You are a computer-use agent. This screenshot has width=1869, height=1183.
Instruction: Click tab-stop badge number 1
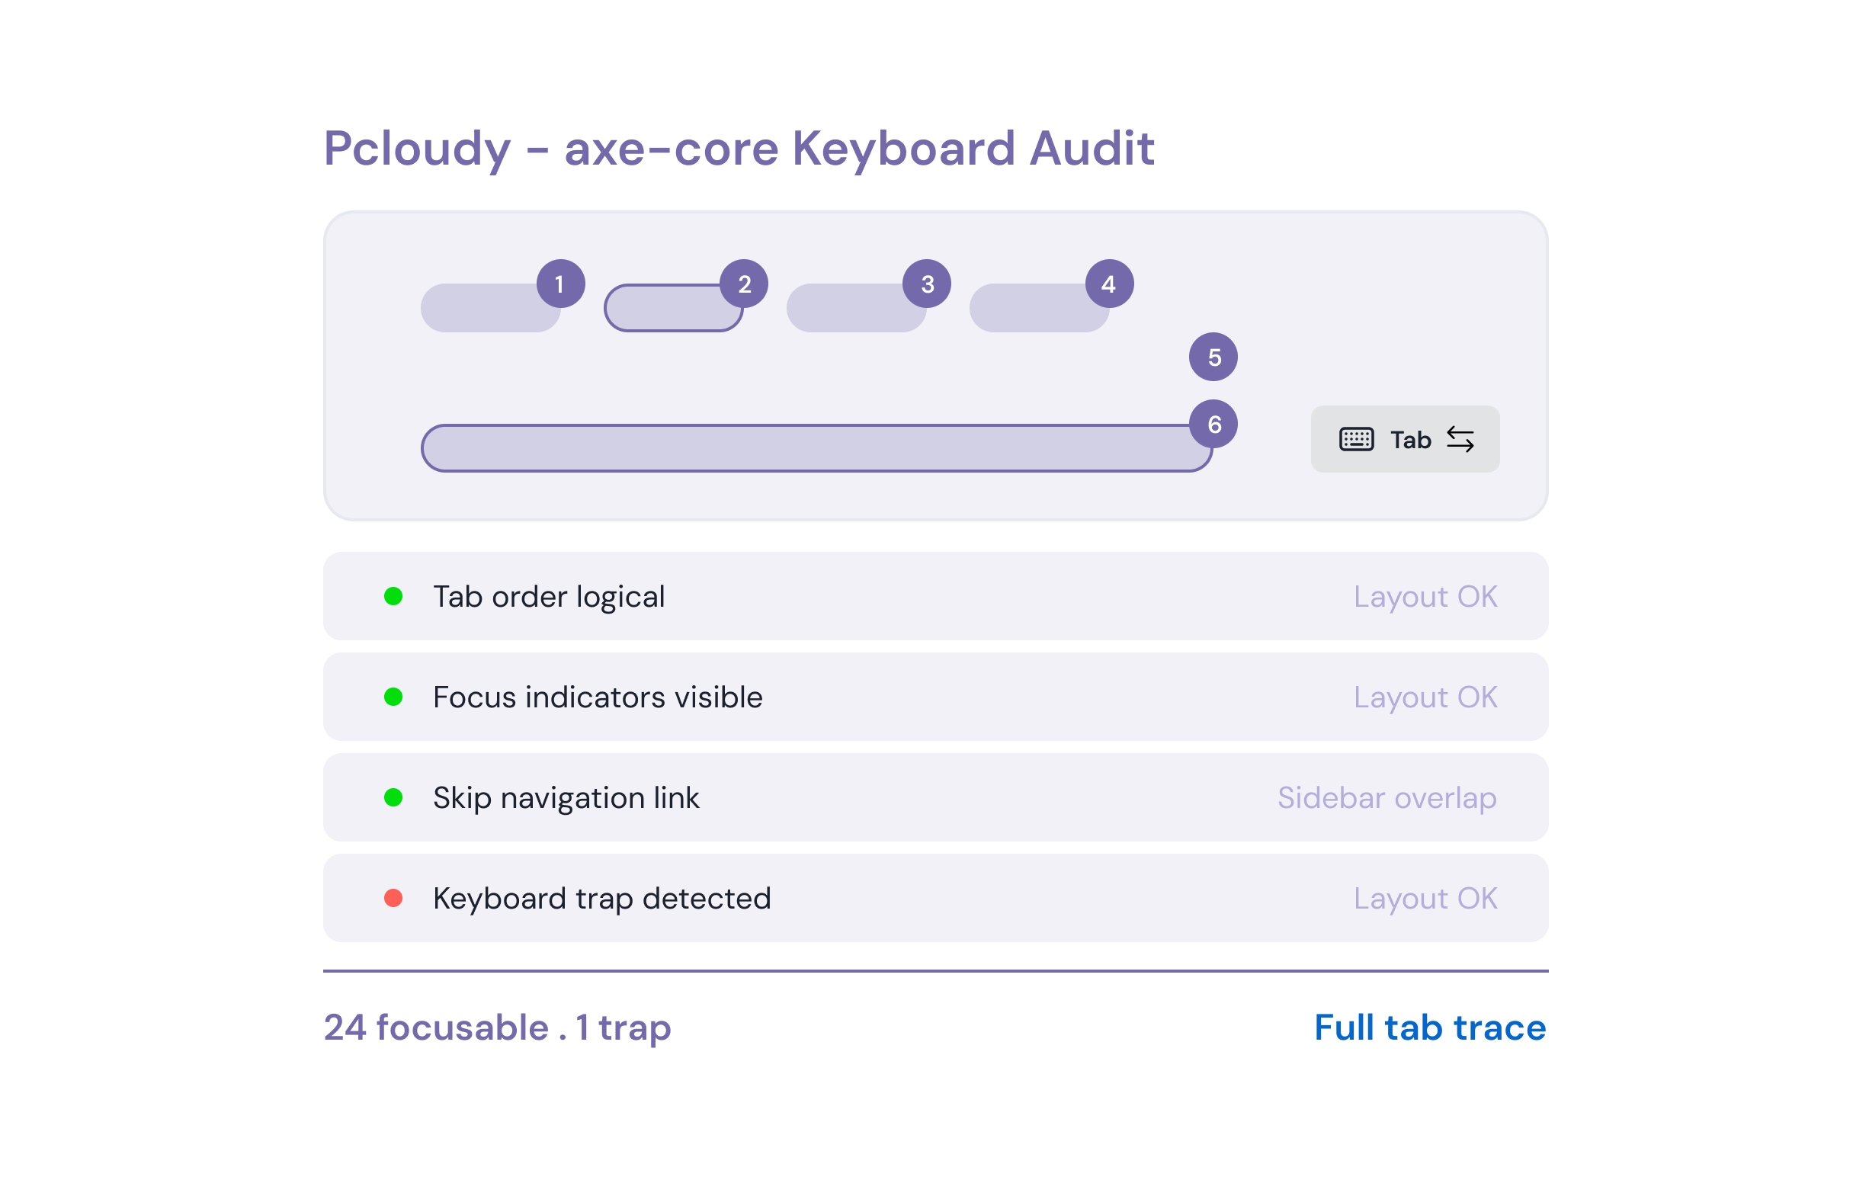[x=561, y=284]
